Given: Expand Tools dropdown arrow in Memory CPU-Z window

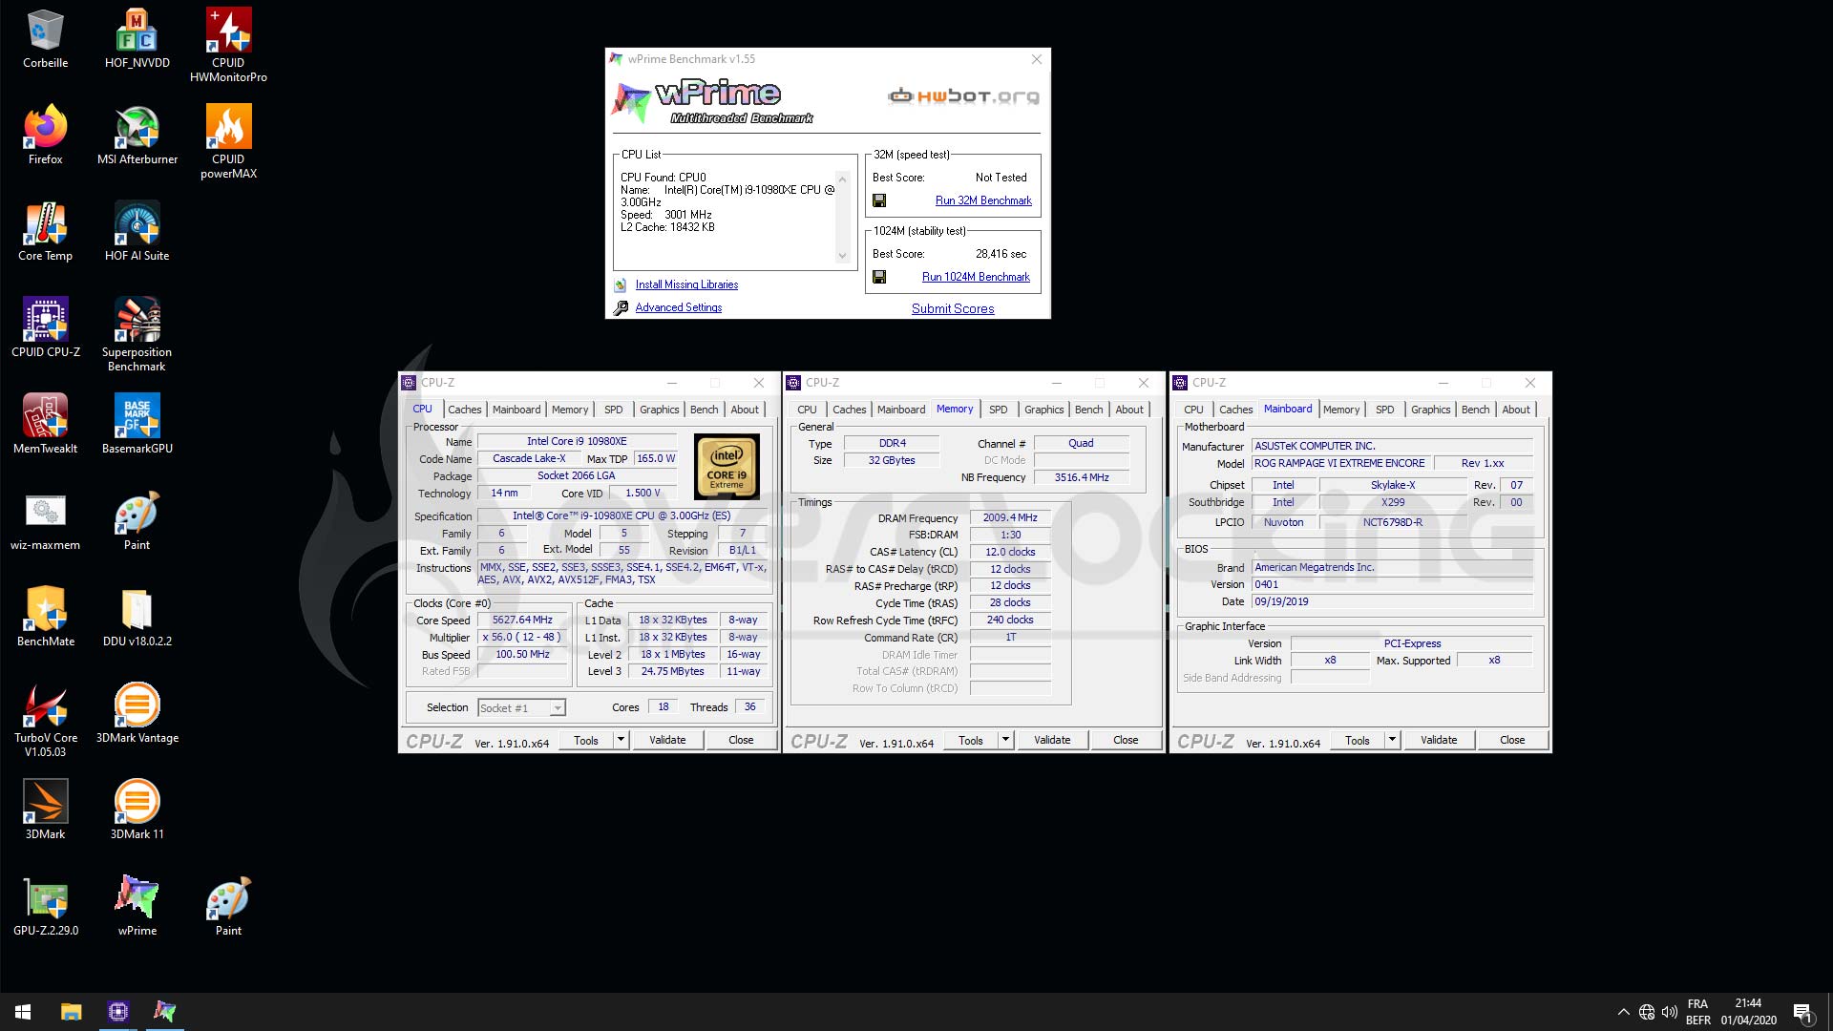Looking at the screenshot, I should pos(1005,740).
